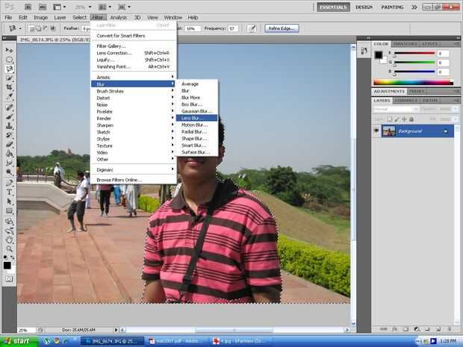Click New Selection mode button

31,28
